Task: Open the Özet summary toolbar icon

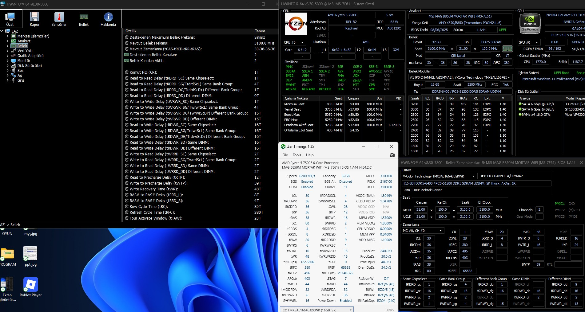Action: (x=10, y=19)
